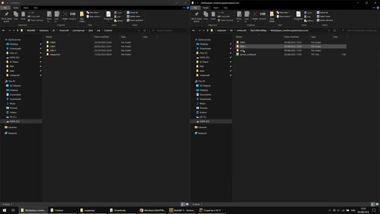This screenshot has height=214, width=380.
Task: Open the MultiMC taskbar button
Action: point(182,210)
